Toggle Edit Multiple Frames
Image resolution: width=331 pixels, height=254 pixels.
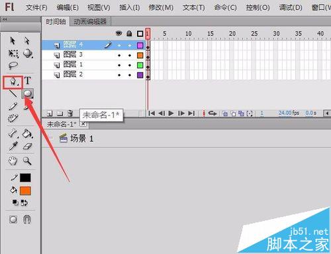click(242, 113)
